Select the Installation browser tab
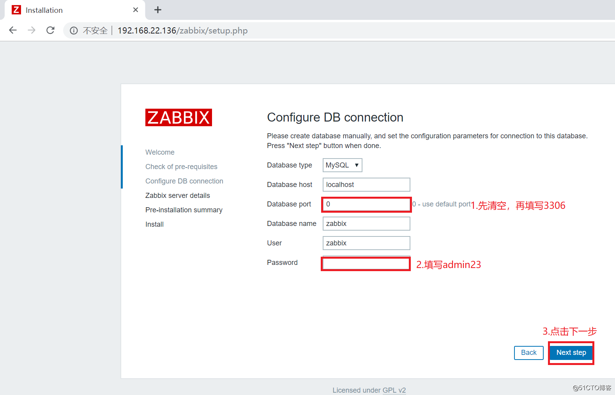Image resolution: width=615 pixels, height=395 pixels. [x=75, y=10]
